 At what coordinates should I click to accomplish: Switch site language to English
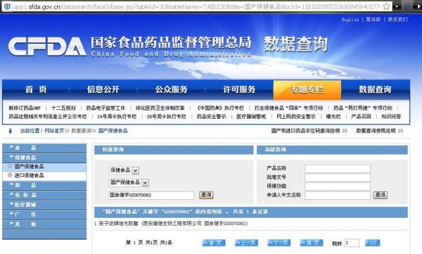point(350,20)
